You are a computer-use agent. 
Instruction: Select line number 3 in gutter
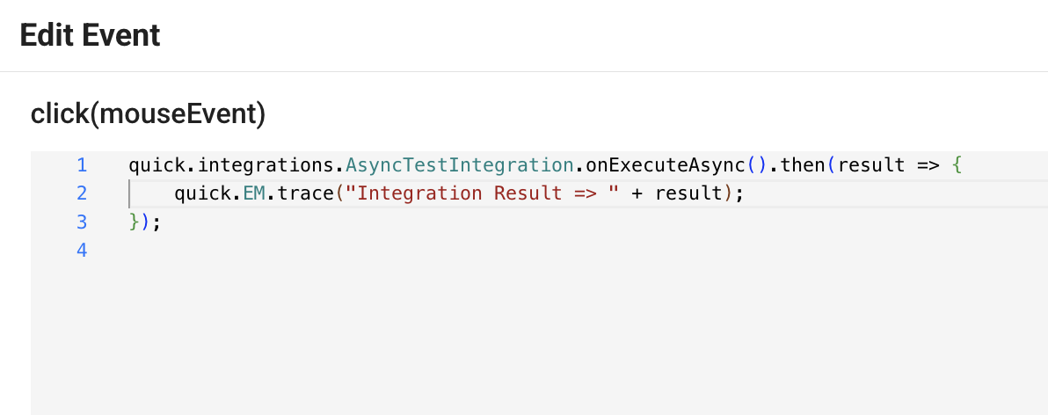[x=82, y=222]
